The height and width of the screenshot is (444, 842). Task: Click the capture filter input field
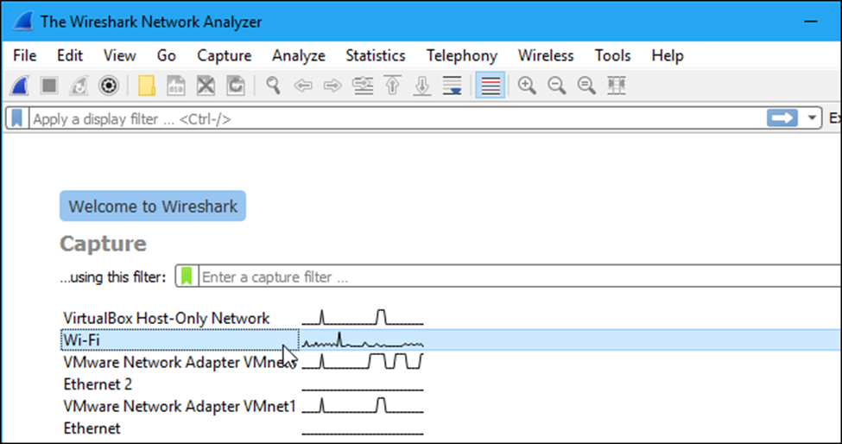tap(520, 276)
